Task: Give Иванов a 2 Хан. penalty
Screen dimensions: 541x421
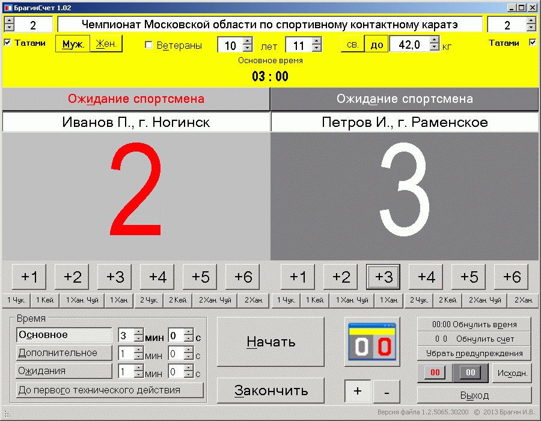Action: tap(254, 300)
